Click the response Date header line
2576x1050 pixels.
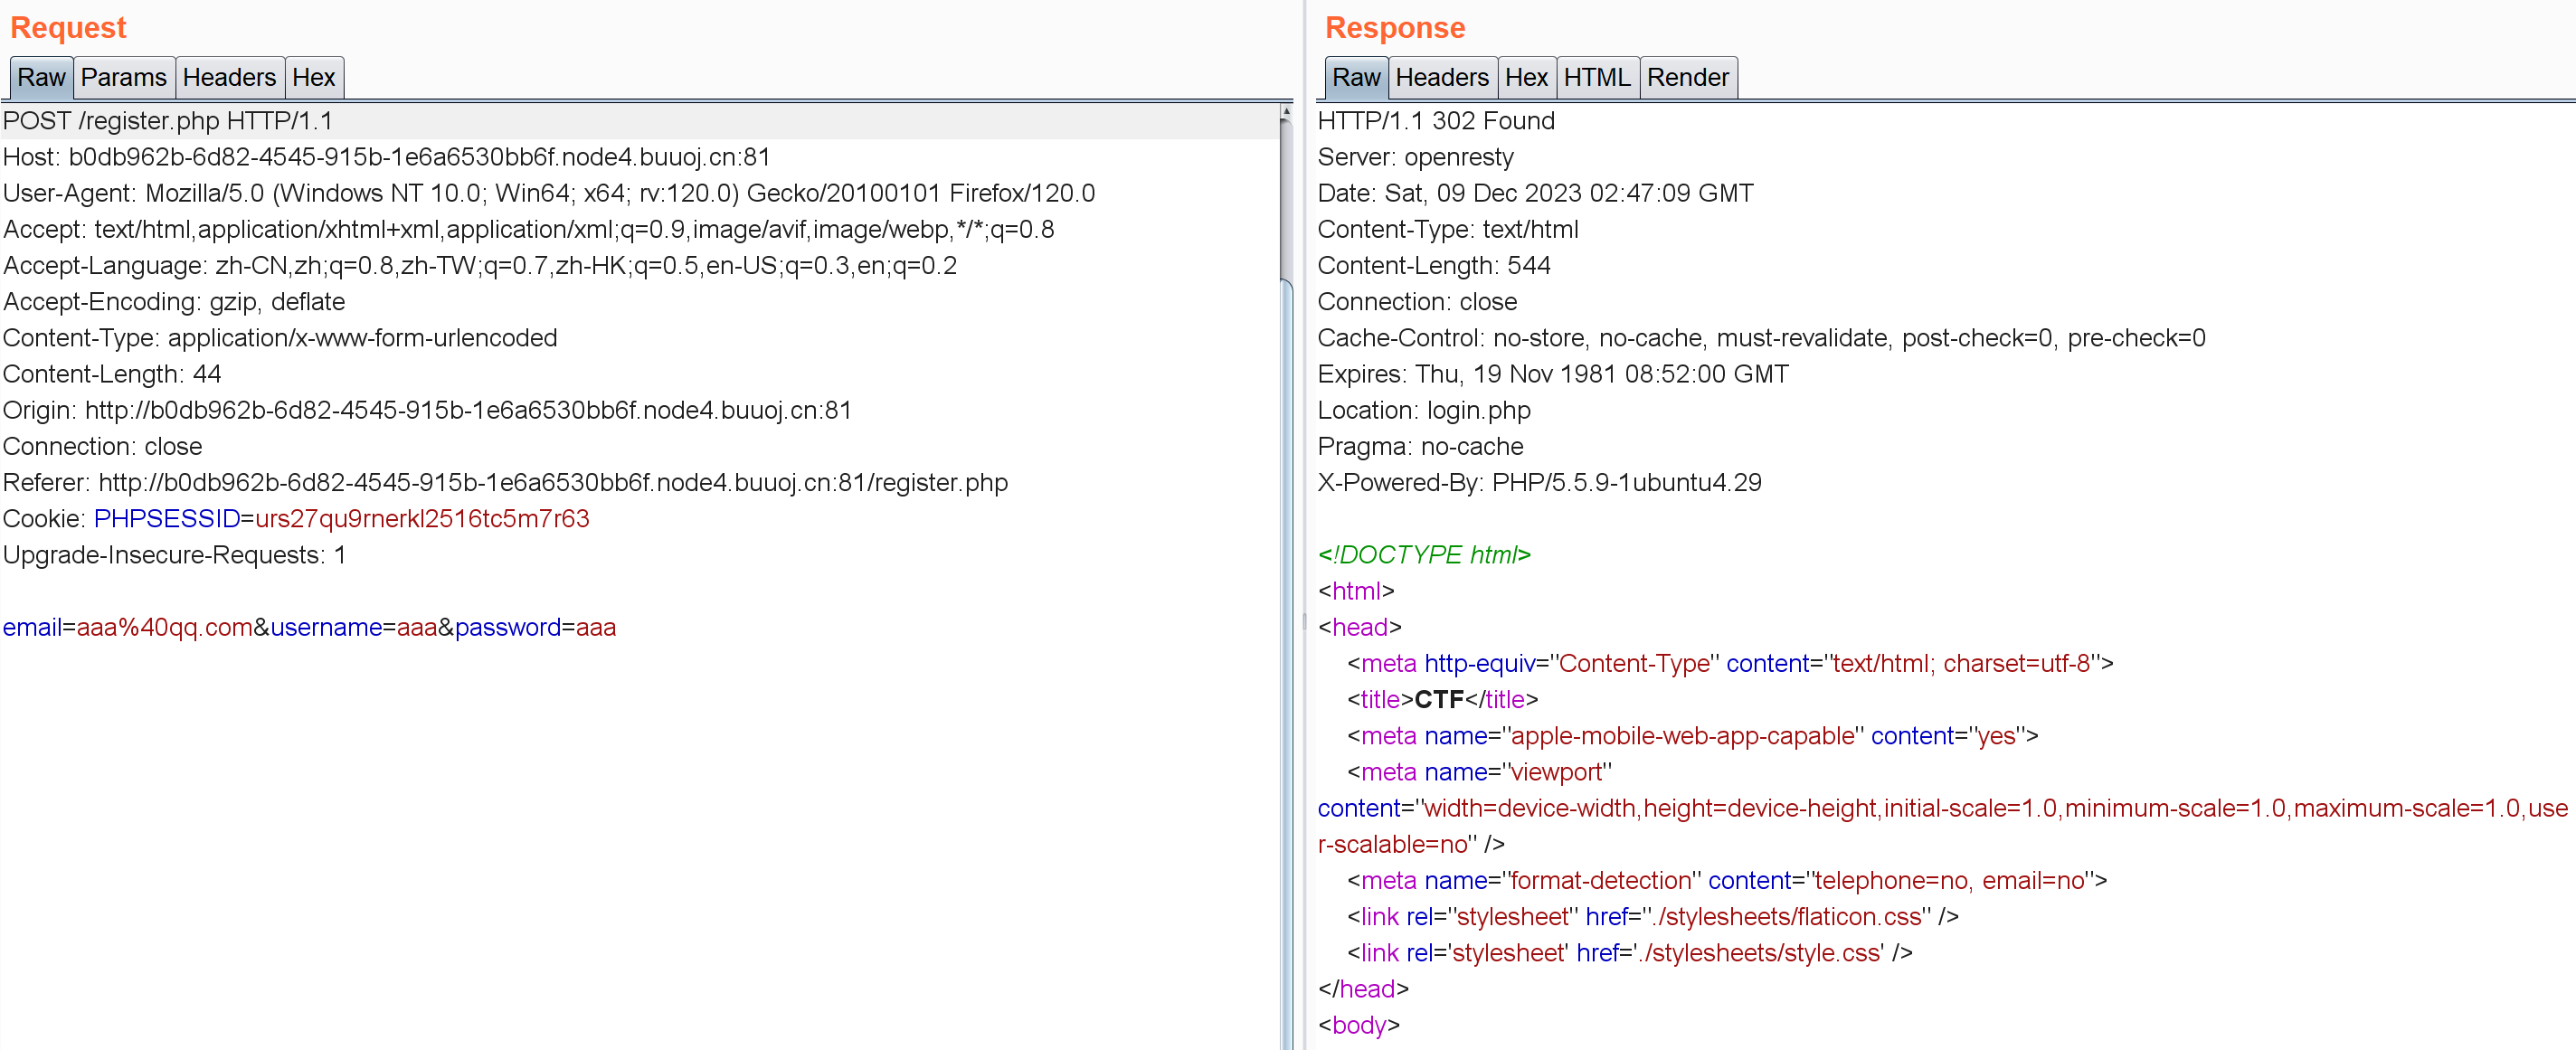click(x=1536, y=193)
